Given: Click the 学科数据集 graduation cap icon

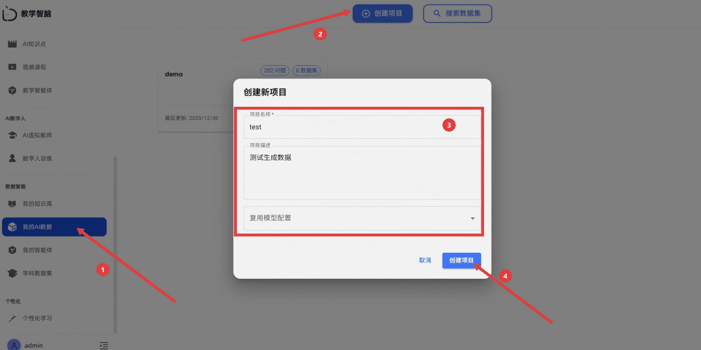Looking at the screenshot, I should click(x=12, y=273).
